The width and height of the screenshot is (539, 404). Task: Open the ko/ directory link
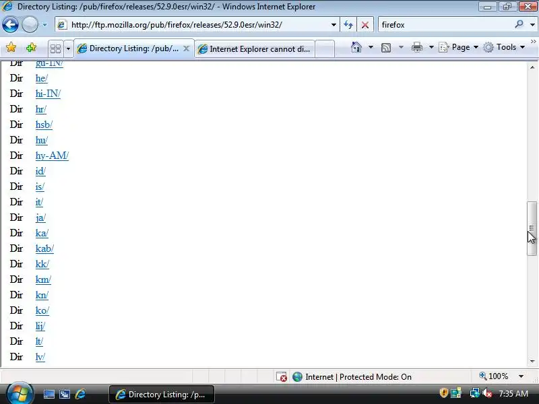(x=42, y=310)
